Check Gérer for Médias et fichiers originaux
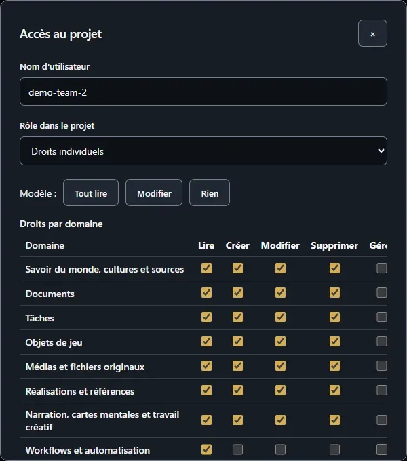Image resolution: width=407 pixels, height=461 pixels. (382, 365)
